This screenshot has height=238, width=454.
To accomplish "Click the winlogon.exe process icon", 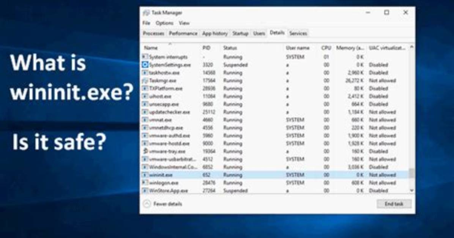I will point(145,183).
